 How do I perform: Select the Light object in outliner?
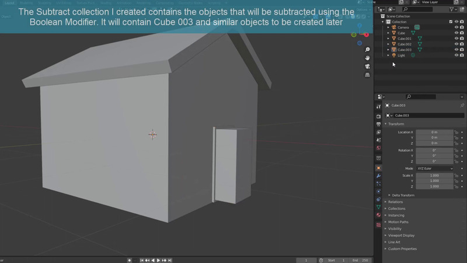(x=401, y=55)
